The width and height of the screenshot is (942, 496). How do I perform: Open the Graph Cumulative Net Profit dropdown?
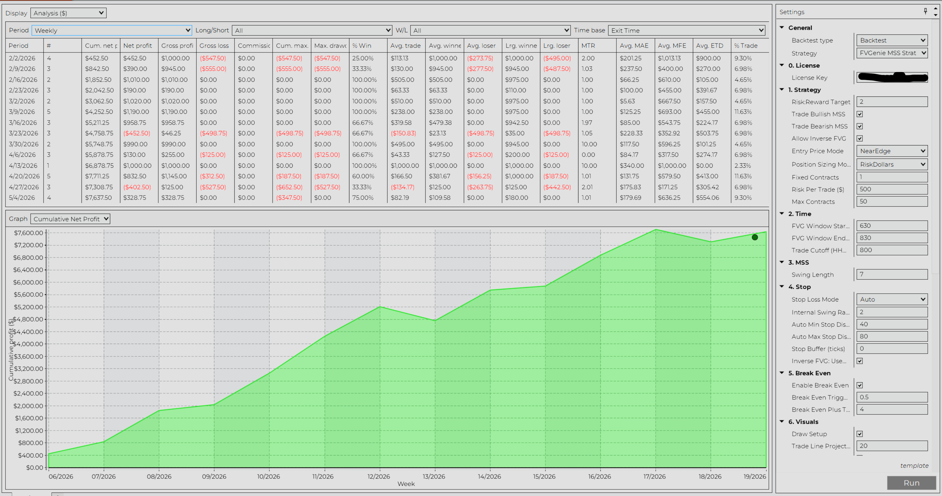[x=70, y=219]
